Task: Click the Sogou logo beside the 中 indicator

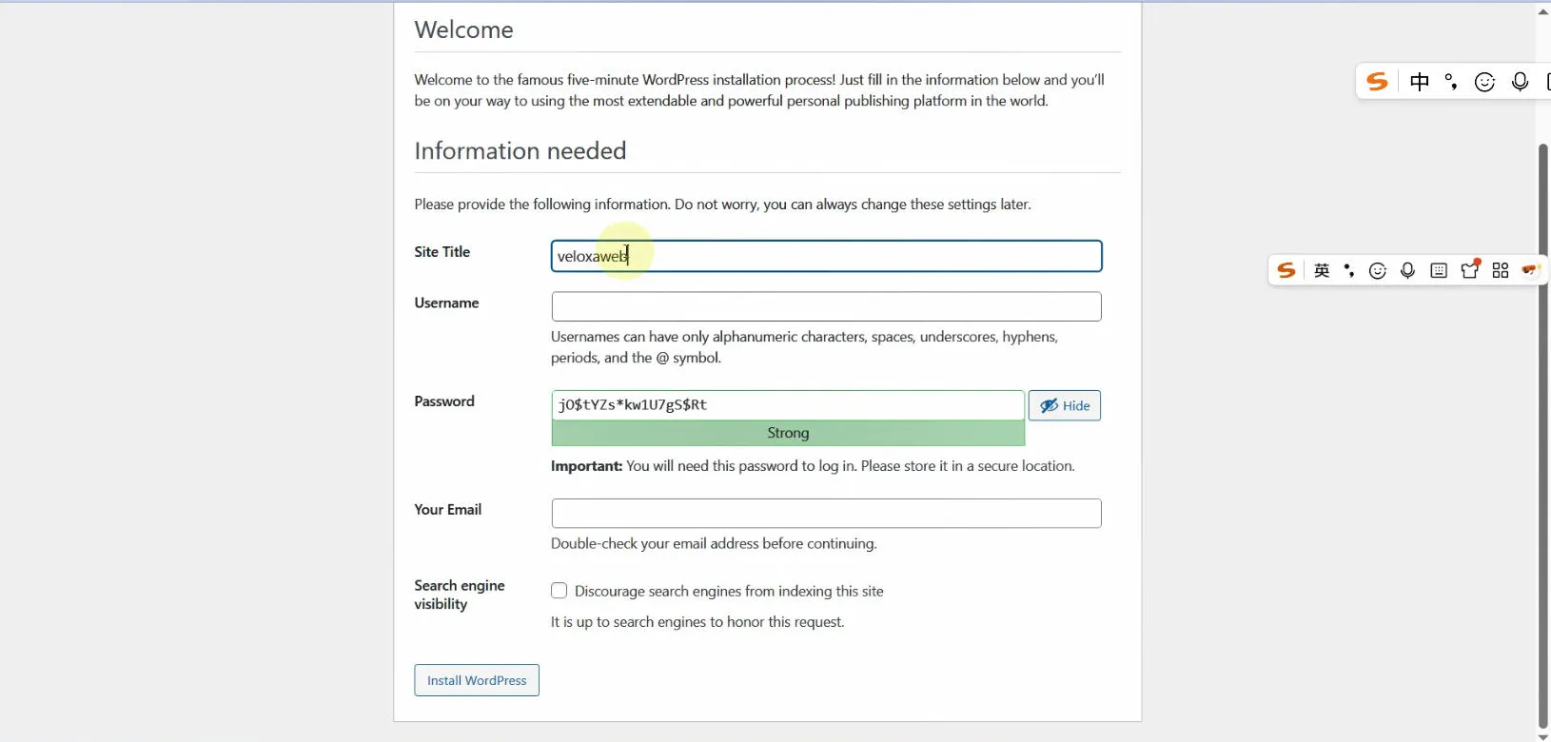Action: 1377,82
